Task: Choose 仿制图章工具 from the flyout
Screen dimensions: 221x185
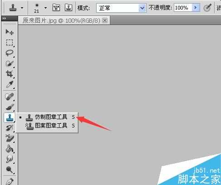Action: (47, 117)
